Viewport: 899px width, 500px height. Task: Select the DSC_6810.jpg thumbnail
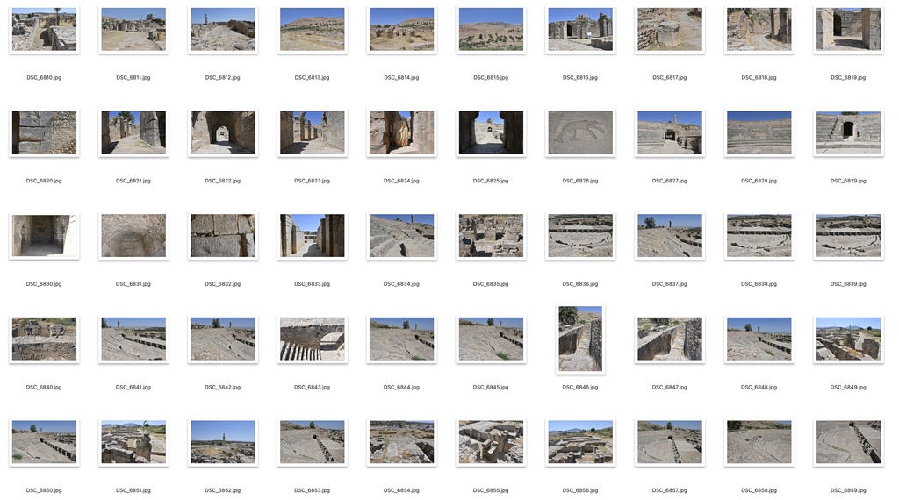44,29
